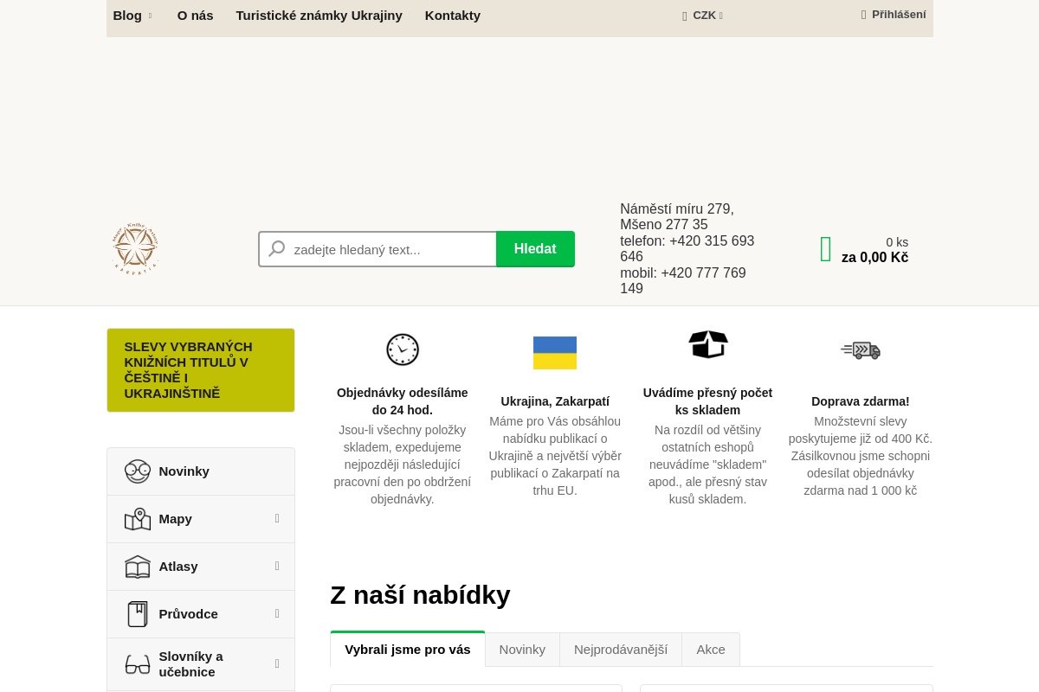Click the Novinky smiley face icon

[x=137, y=471]
